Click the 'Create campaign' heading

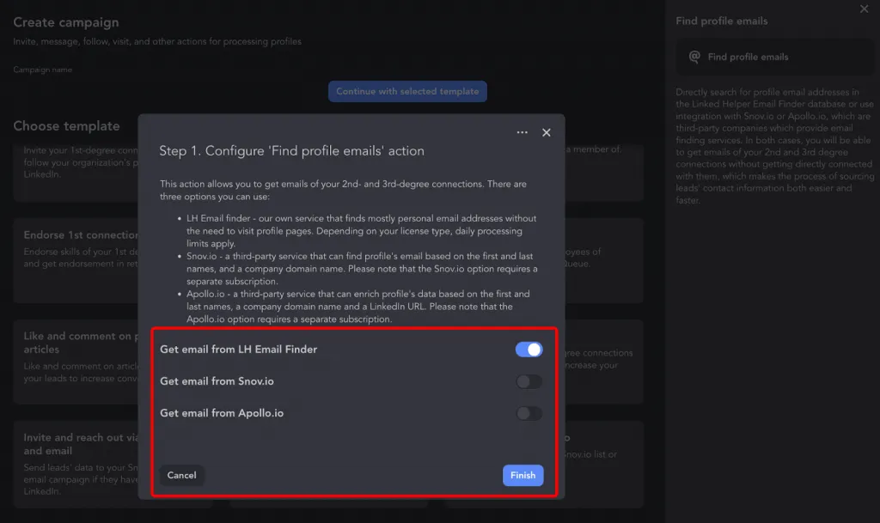point(65,21)
